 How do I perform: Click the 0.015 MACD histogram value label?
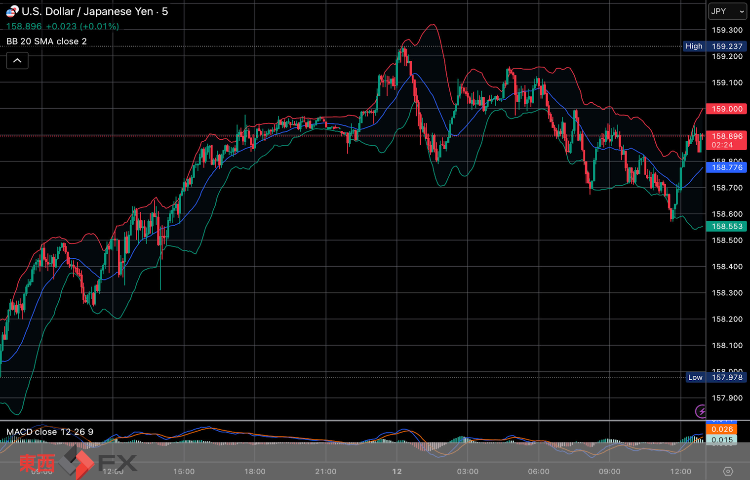pos(721,440)
